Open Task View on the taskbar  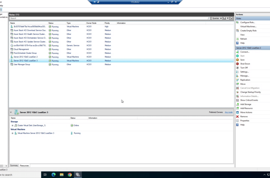click(45, 175)
